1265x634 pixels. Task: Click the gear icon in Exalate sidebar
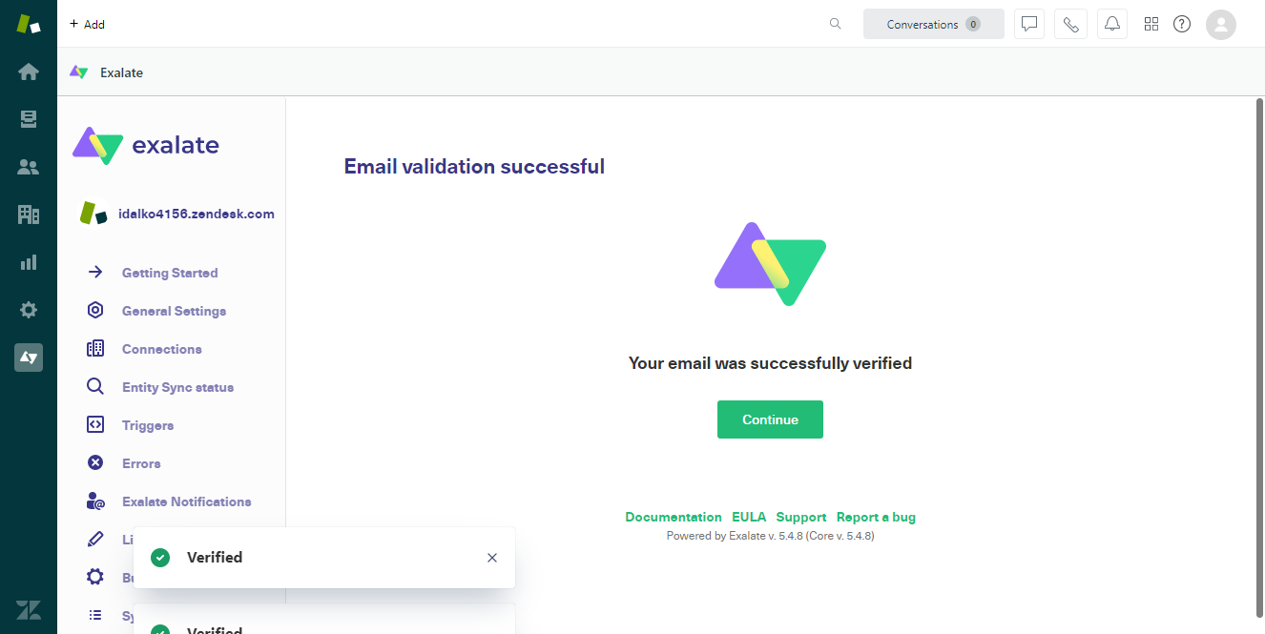pos(95,577)
